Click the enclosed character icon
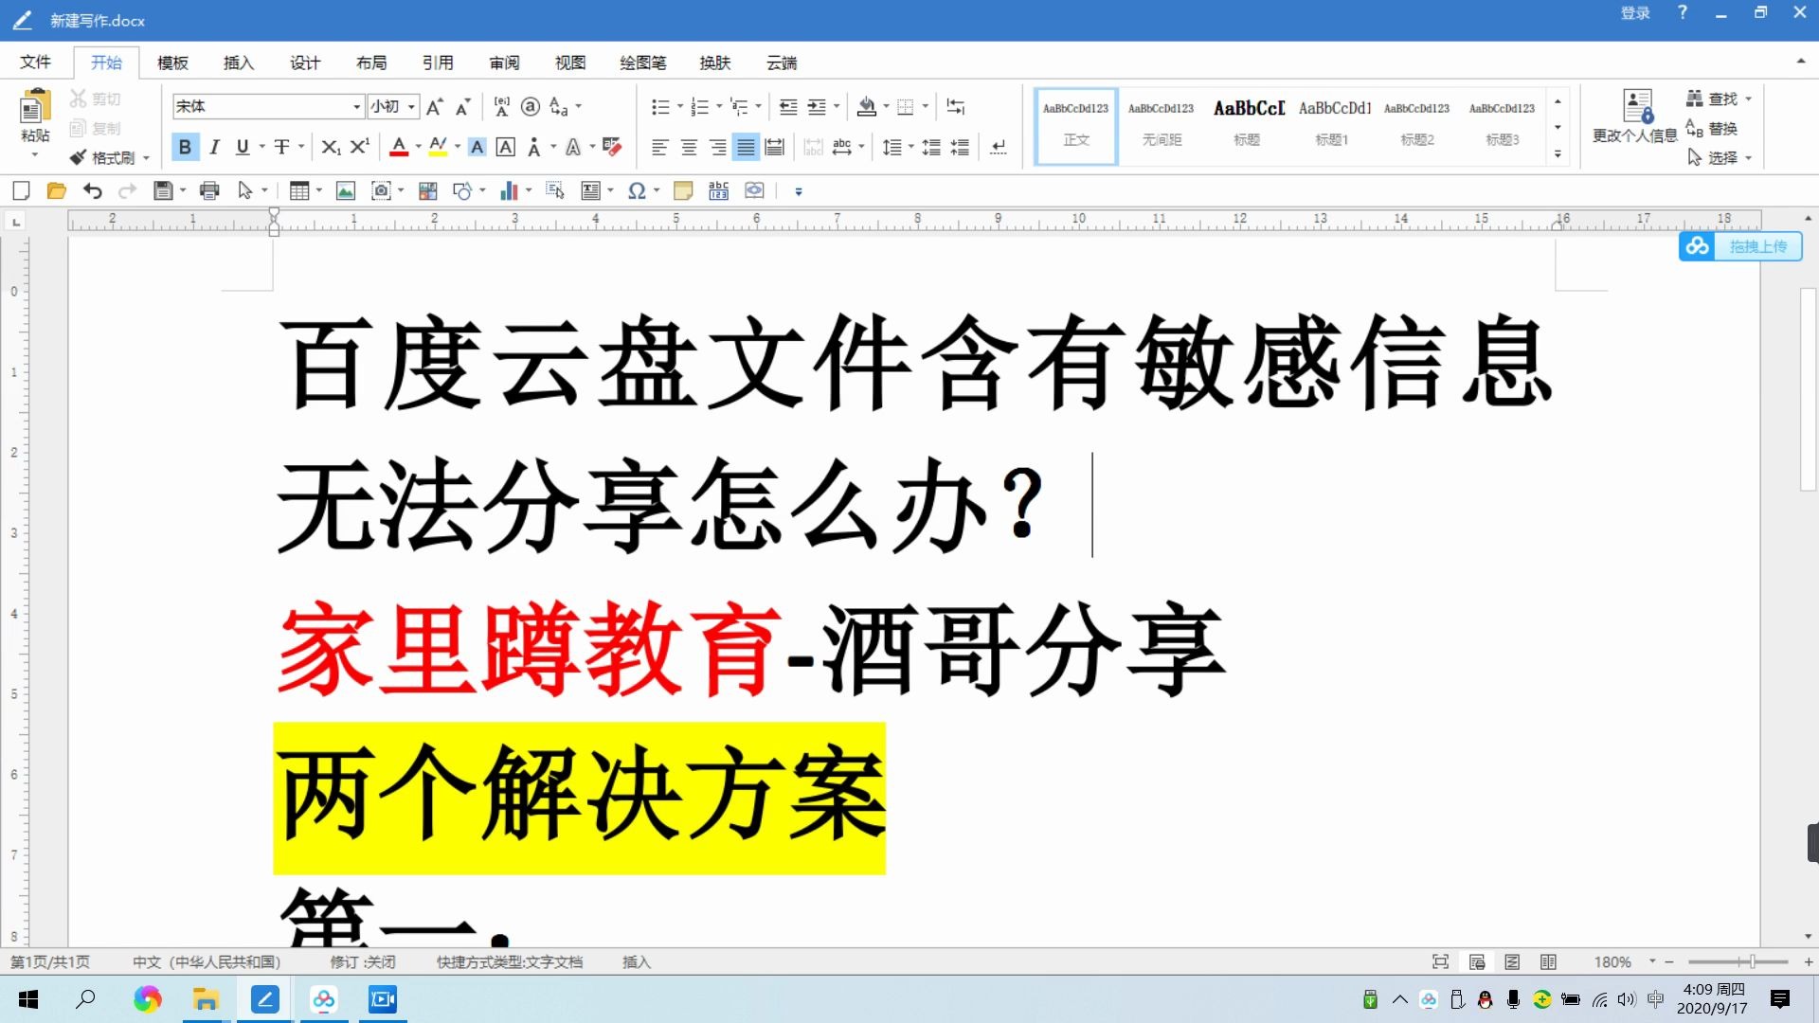Image resolution: width=1819 pixels, height=1023 pixels. pos(531,107)
